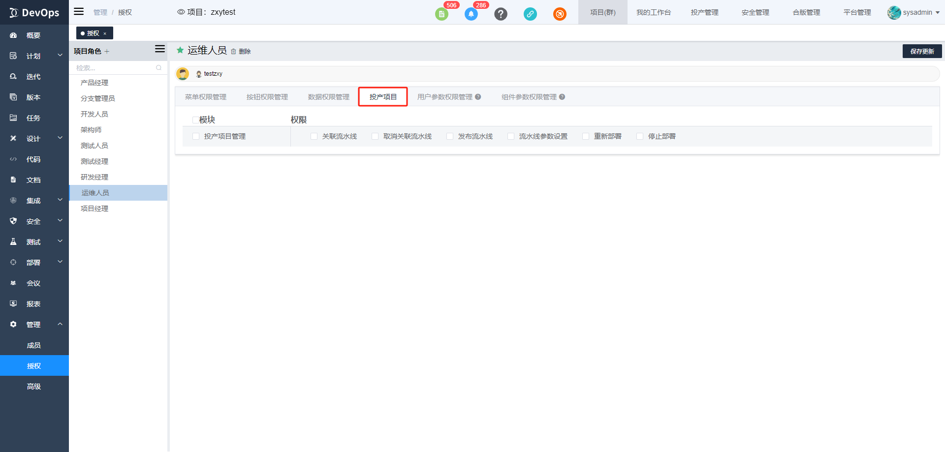This screenshot has height=452, width=945.
Task: Select 项目经理 in the role list
Action: pos(94,209)
